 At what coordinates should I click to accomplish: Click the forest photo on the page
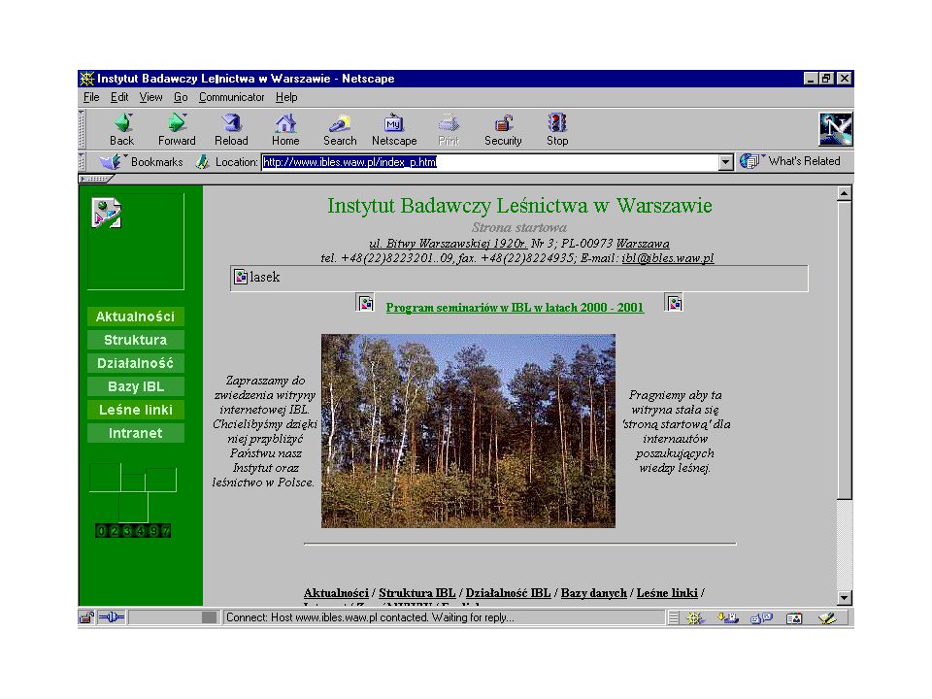pyautogui.click(x=468, y=431)
